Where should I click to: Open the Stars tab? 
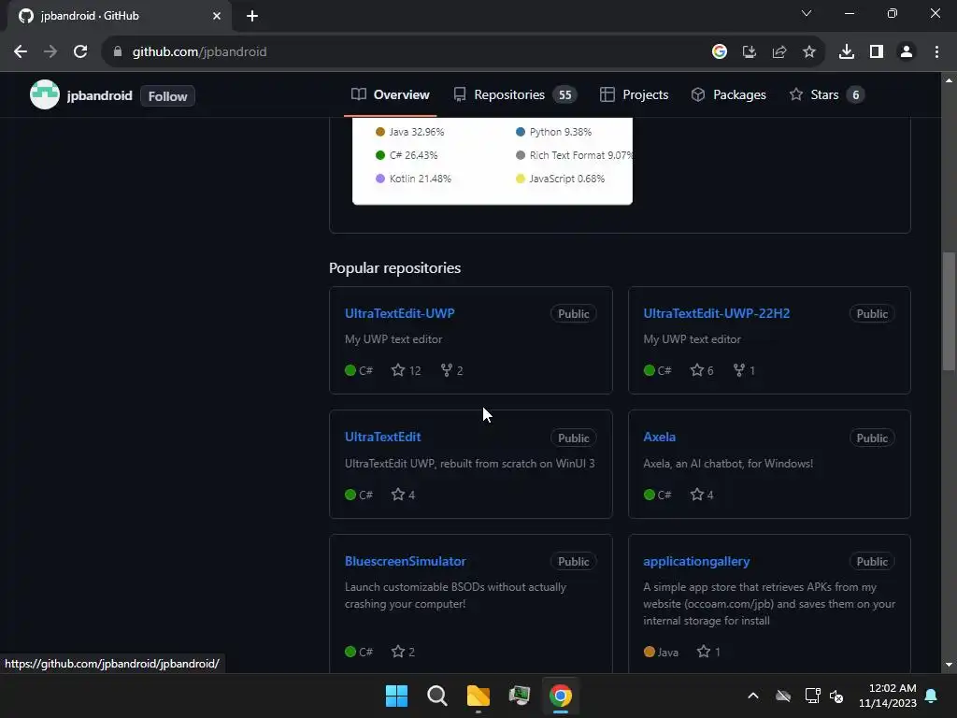coord(826,94)
